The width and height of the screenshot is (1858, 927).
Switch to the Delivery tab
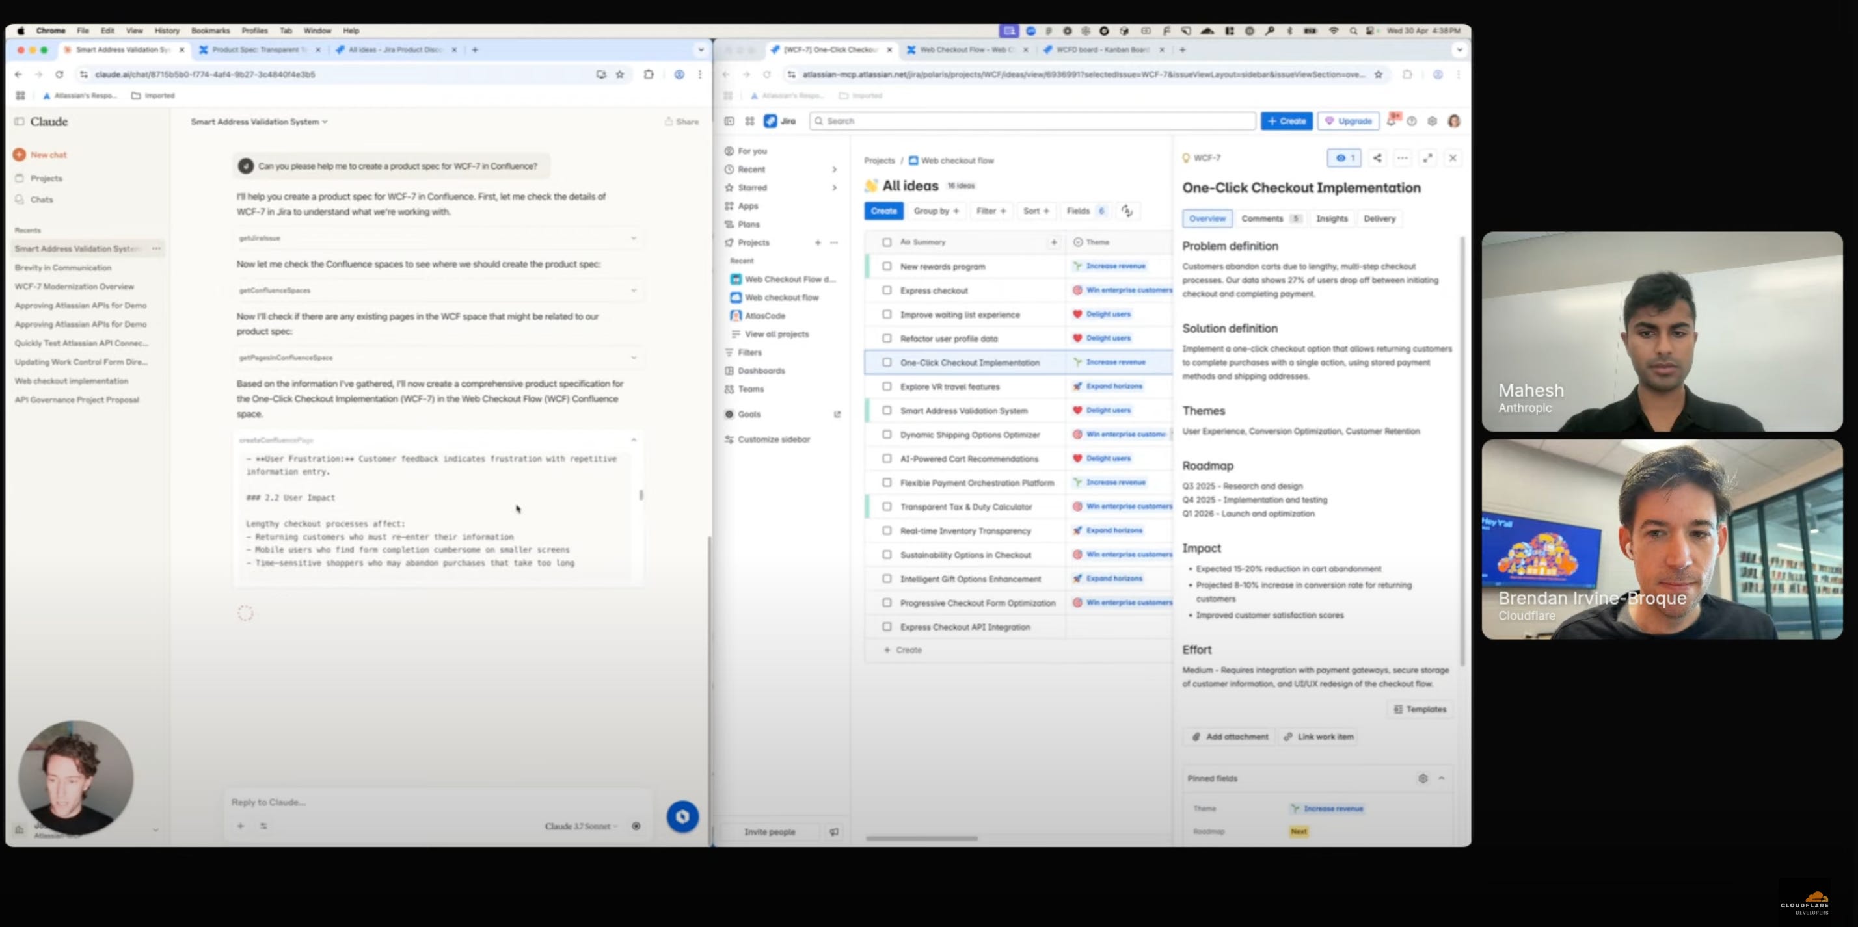(1380, 218)
